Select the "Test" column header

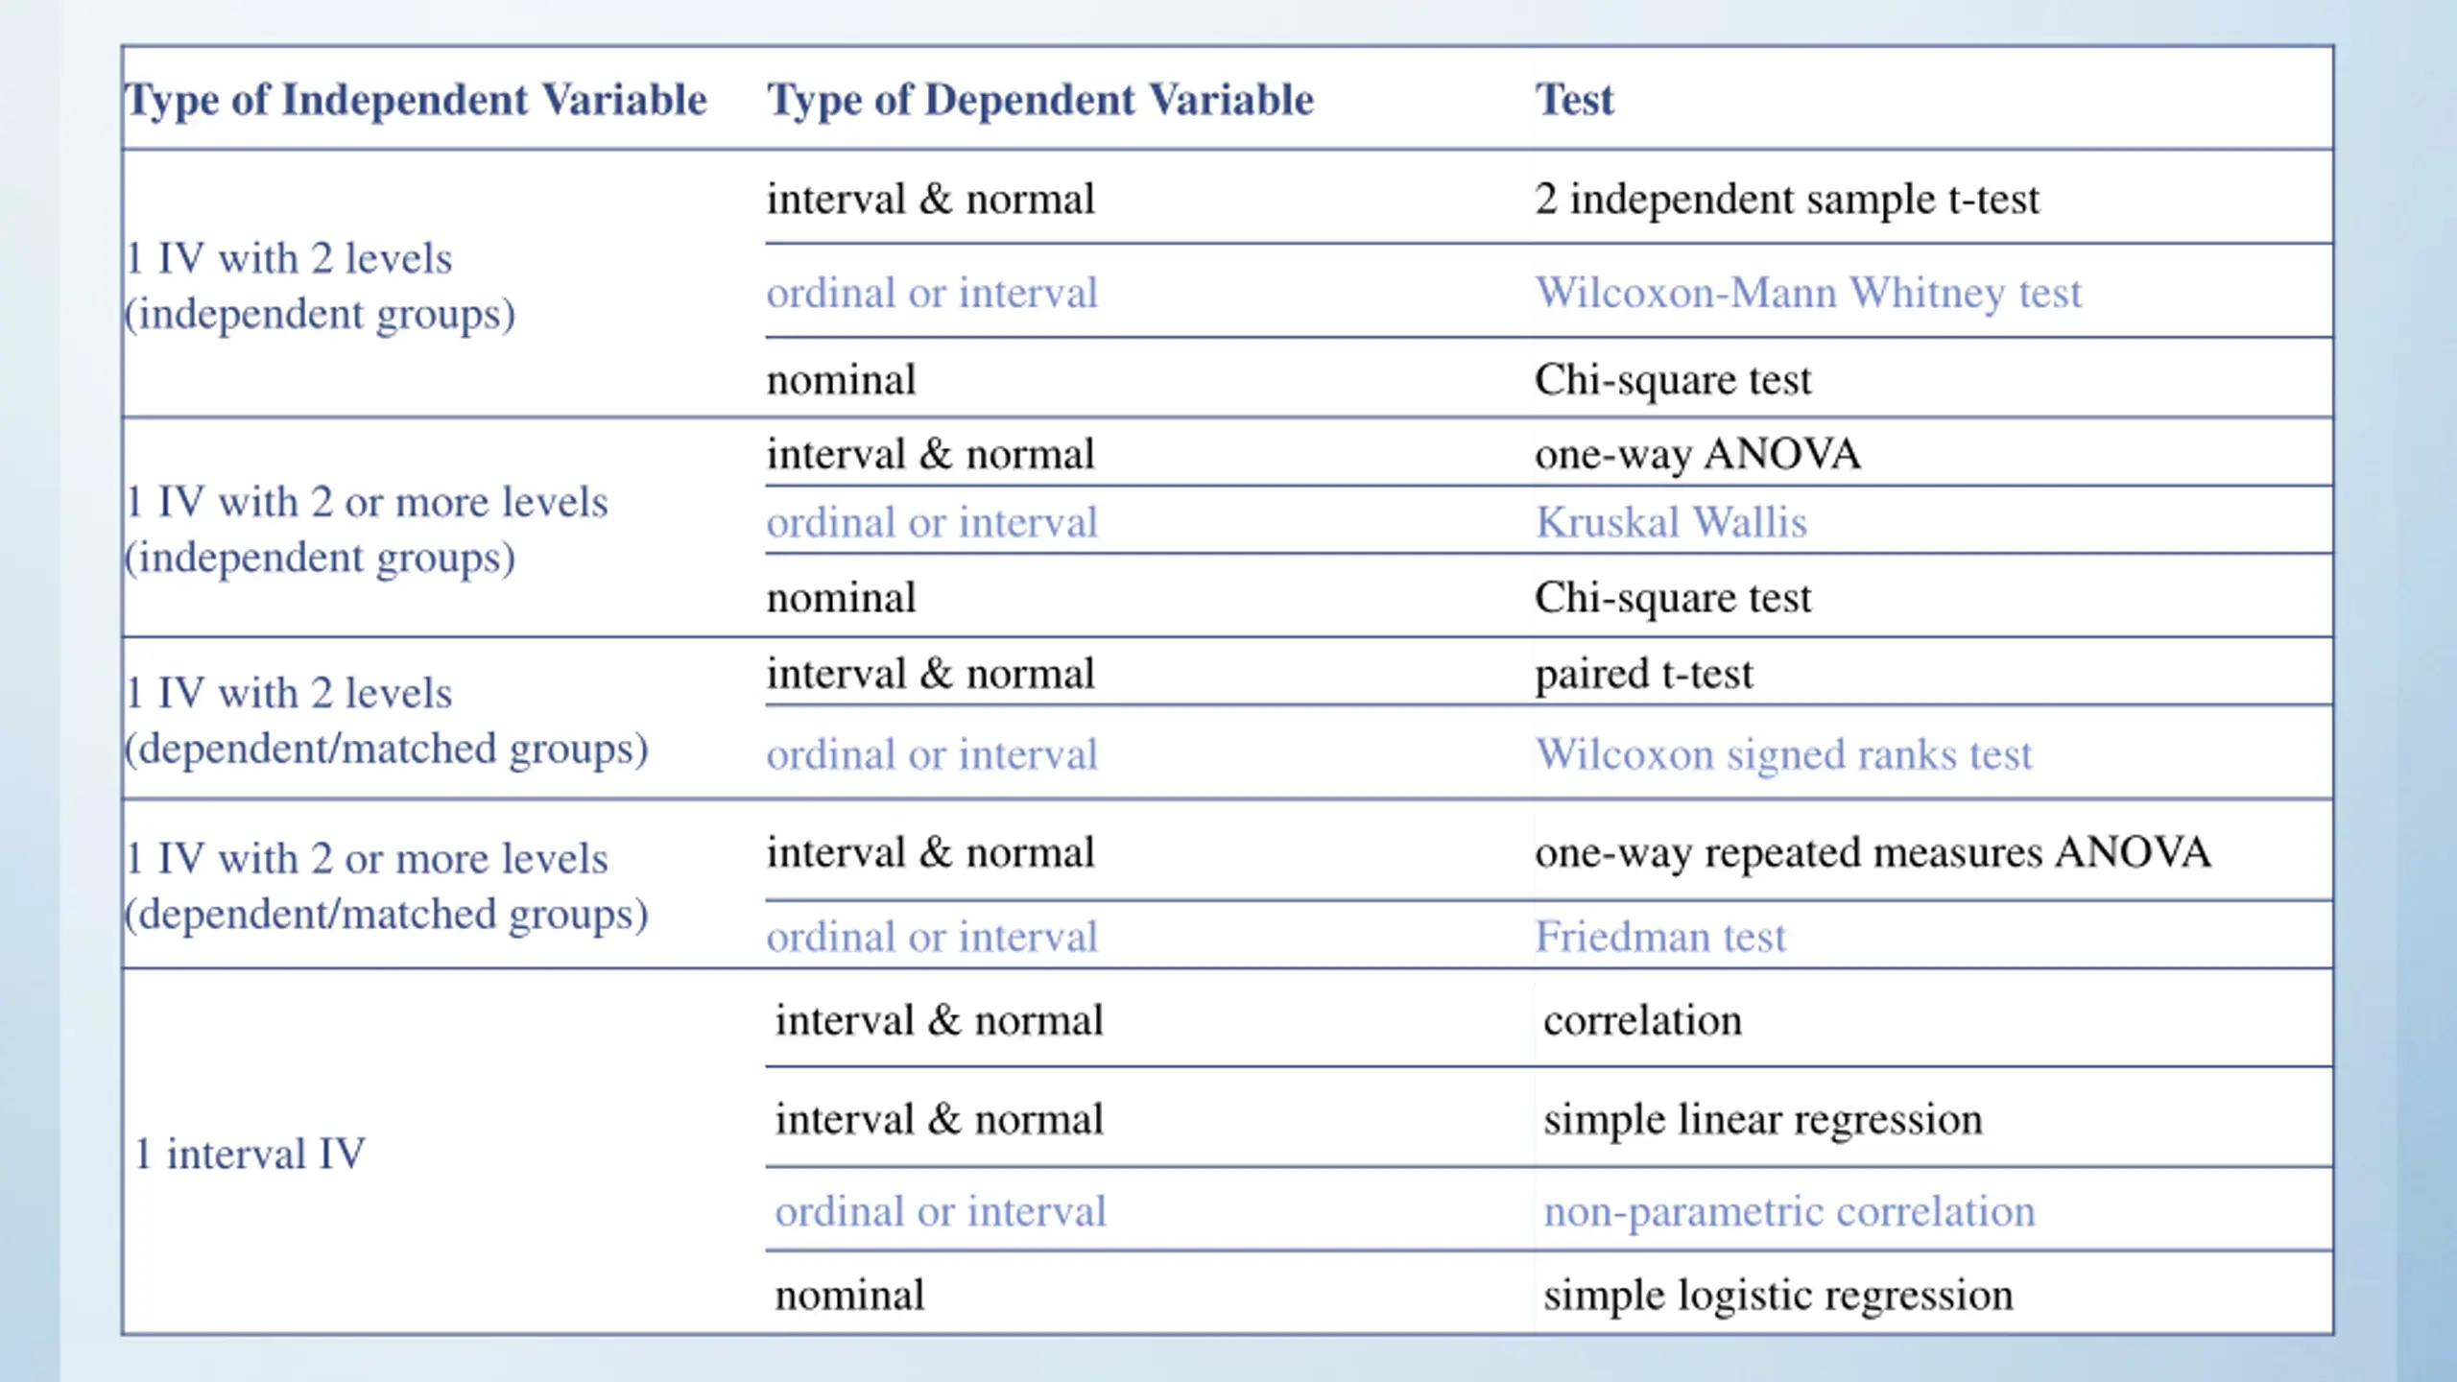(1574, 100)
